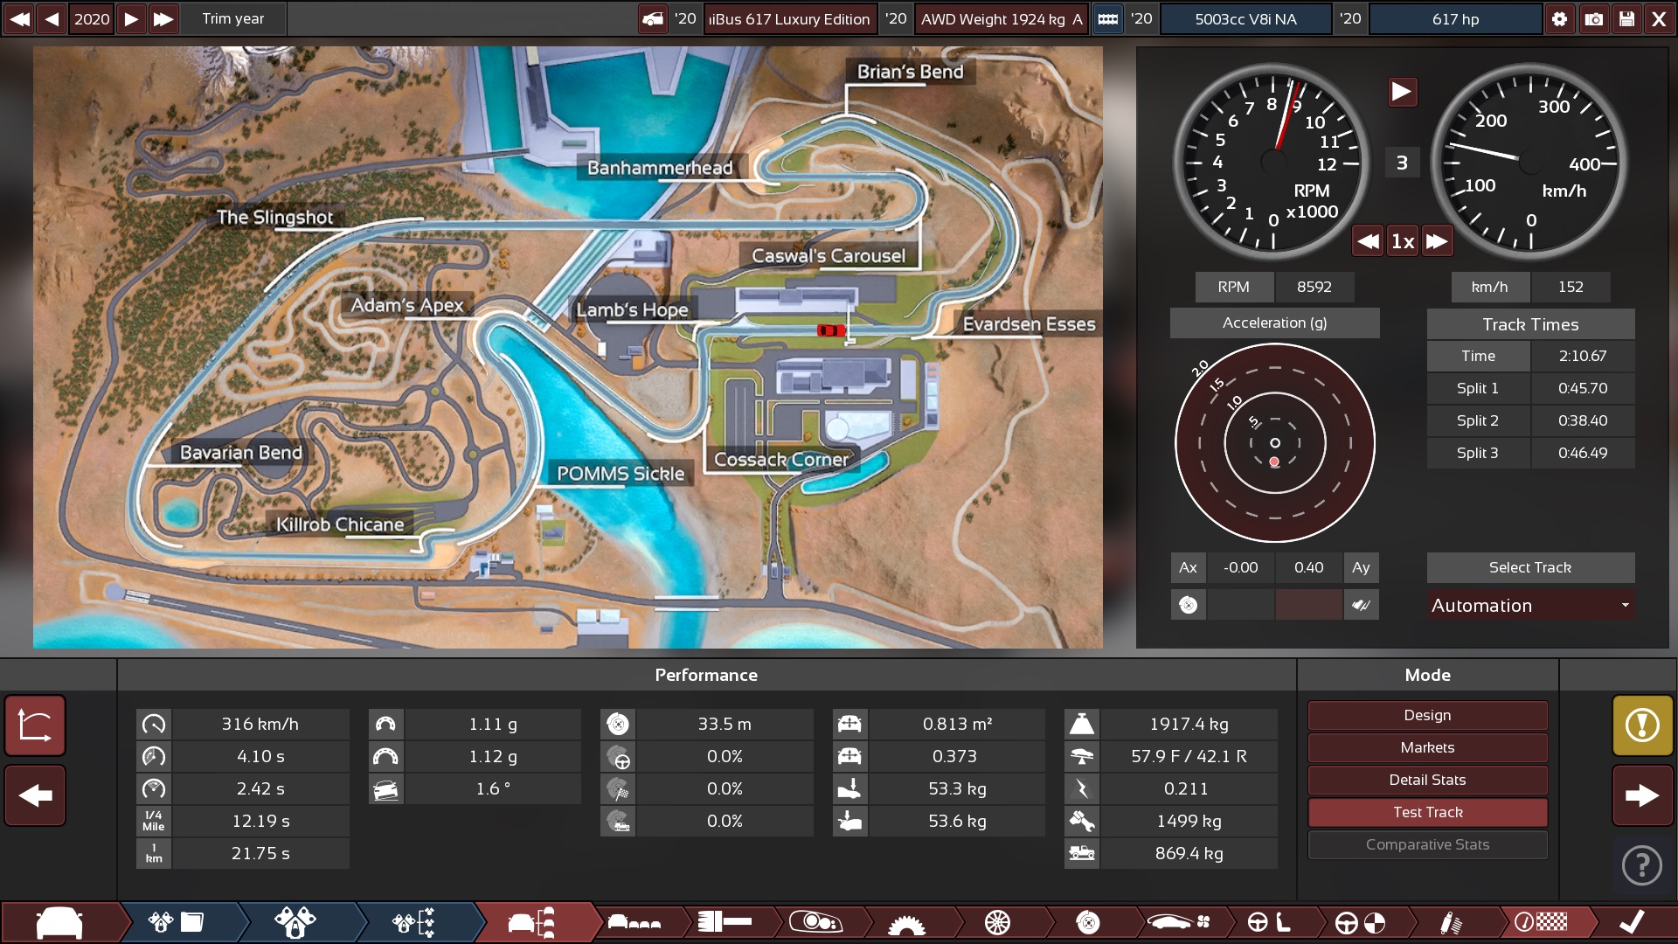This screenshot has height=944, width=1678.
Task: Close the designer with the X icon
Action: coord(1659,18)
